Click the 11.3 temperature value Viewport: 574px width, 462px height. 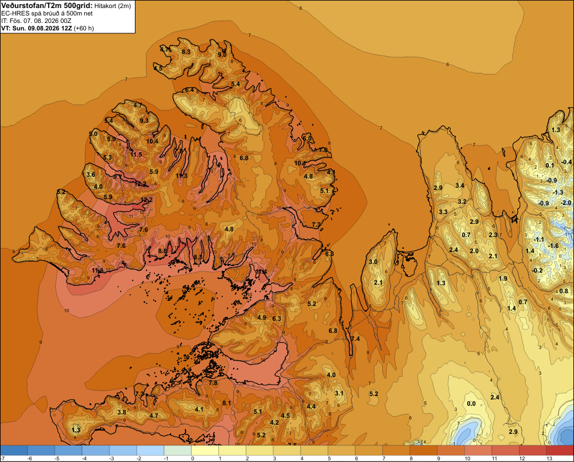click(181, 176)
